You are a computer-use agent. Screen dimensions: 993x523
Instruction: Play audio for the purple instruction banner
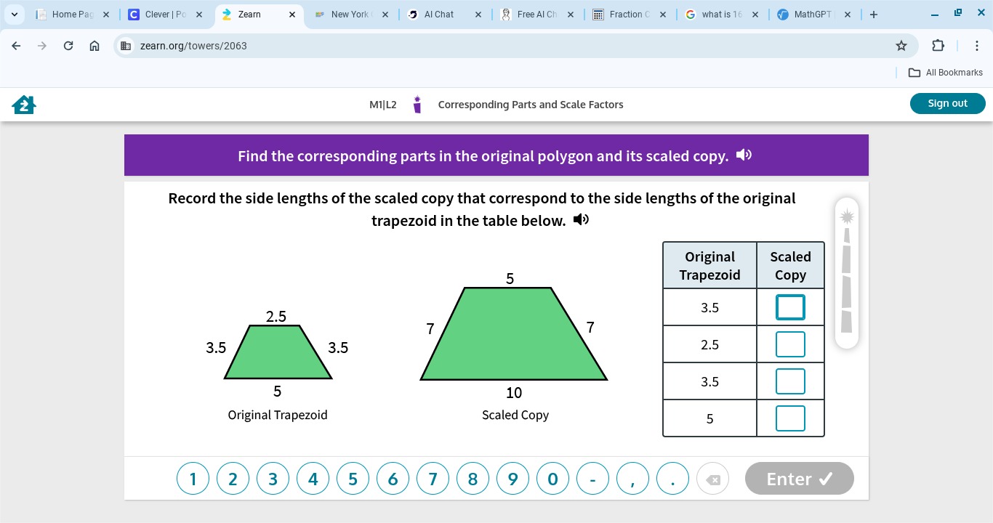[x=744, y=155]
